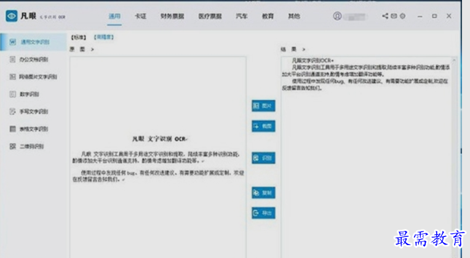470x258 pixels.
Task: Go to the 汽车 tab
Action: pos(242,16)
